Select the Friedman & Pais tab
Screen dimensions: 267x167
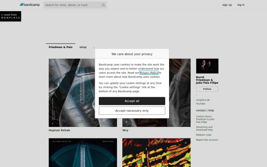(x=61, y=47)
